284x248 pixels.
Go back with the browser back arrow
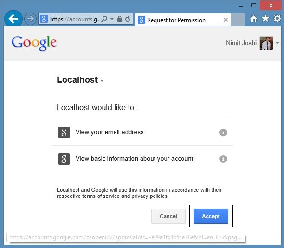click(x=13, y=19)
